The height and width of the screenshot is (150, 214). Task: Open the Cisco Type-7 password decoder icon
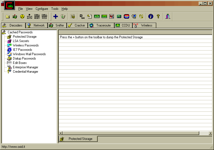click(x=97, y=17)
